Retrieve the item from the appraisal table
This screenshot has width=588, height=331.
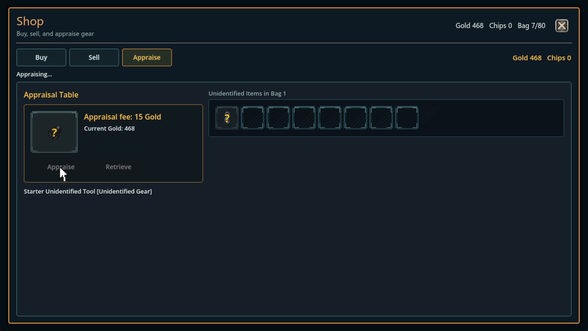[119, 167]
